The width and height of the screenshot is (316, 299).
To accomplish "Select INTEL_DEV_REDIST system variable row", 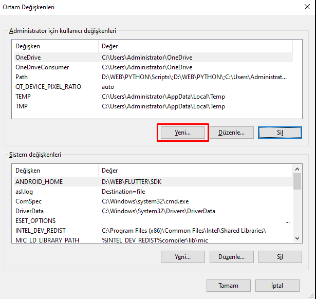I will pyautogui.click(x=41, y=231).
